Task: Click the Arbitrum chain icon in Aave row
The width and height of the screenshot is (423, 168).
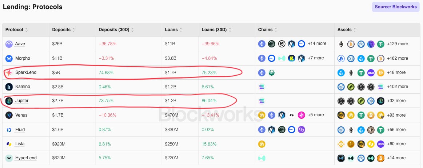Action: coord(292,44)
